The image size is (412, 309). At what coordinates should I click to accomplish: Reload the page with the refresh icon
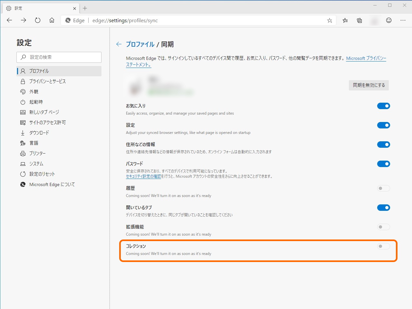coord(38,20)
